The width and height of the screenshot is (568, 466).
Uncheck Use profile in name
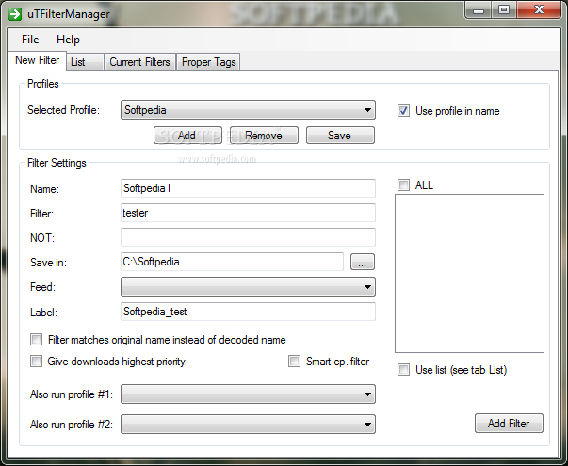click(403, 111)
